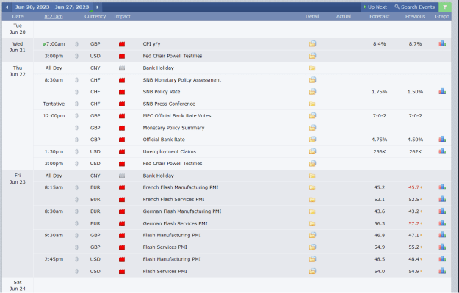Click gray impact icon for Friday Bank Holiday
The image size is (459, 293).
(x=122, y=176)
